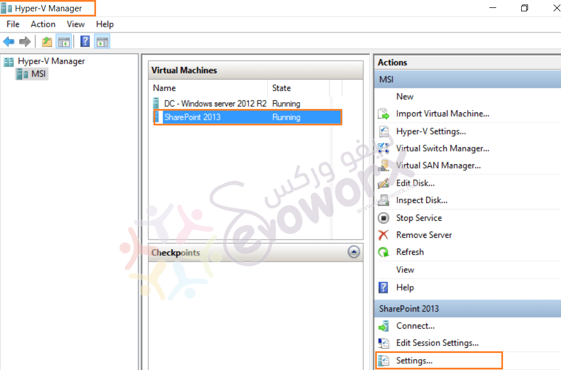
Task: Click the Virtual Switch Manager icon
Action: point(384,148)
